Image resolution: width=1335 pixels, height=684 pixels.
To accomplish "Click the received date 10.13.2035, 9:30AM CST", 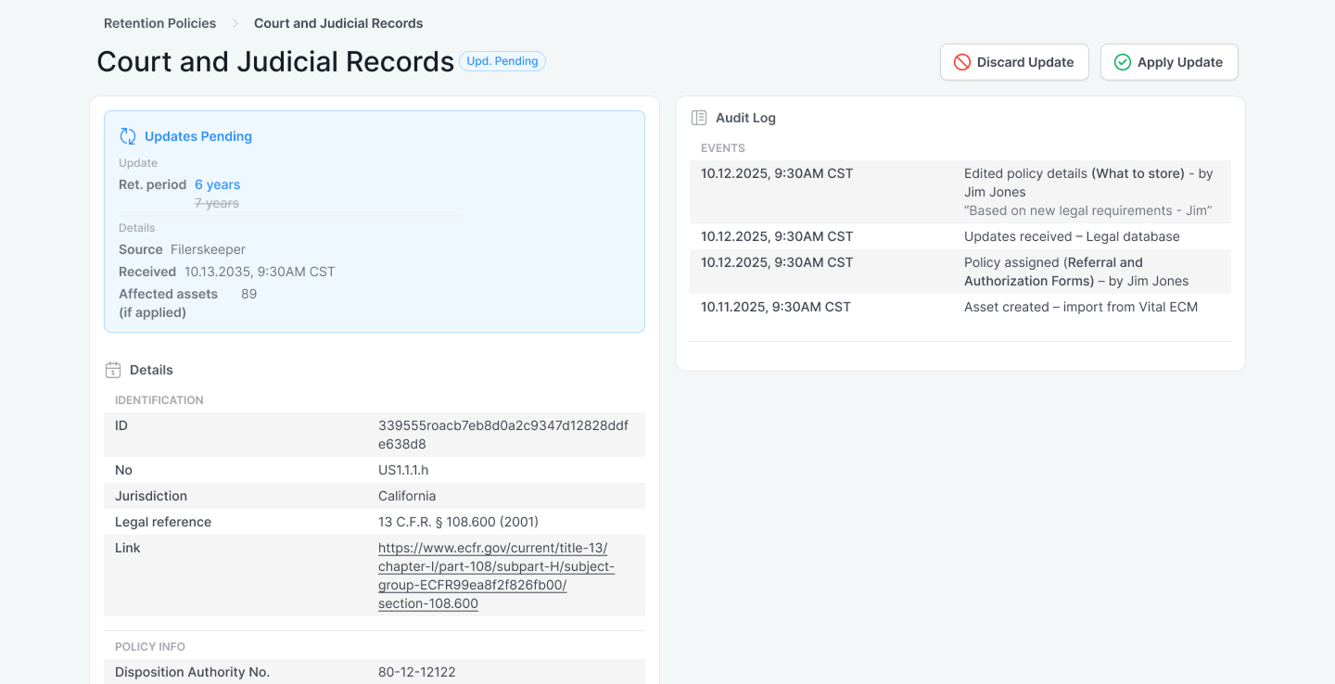I will pyautogui.click(x=260, y=272).
